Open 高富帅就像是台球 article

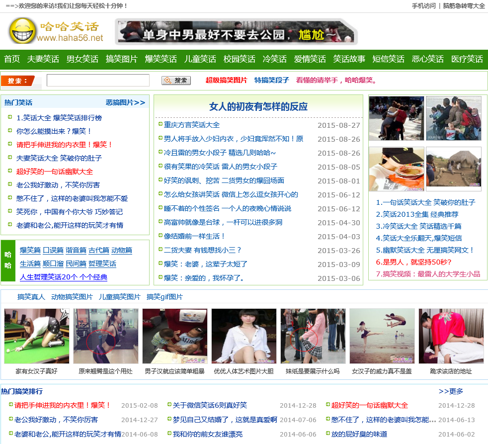pos(223,222)
